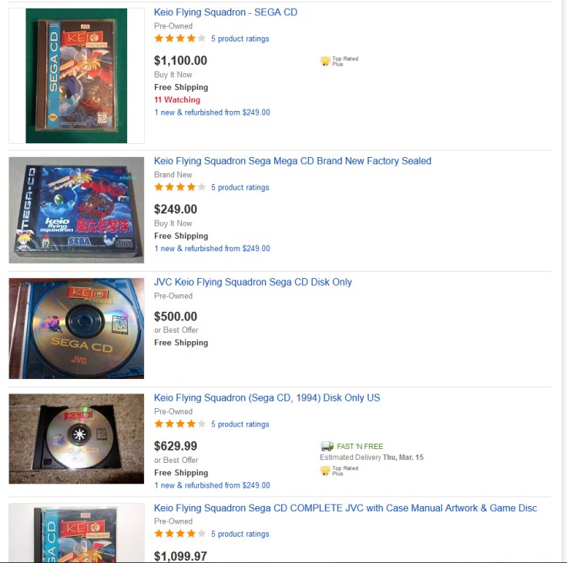The image size is (567, 563).
Task: Click '1 new & refurbished' under $249.00 listing
Action: click(212, 249)
